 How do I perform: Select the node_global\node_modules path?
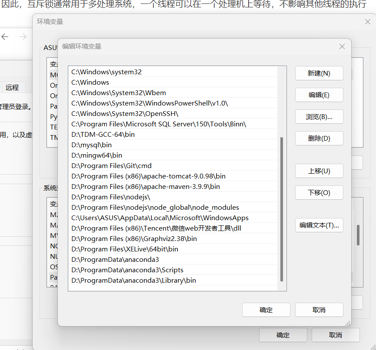174,207
